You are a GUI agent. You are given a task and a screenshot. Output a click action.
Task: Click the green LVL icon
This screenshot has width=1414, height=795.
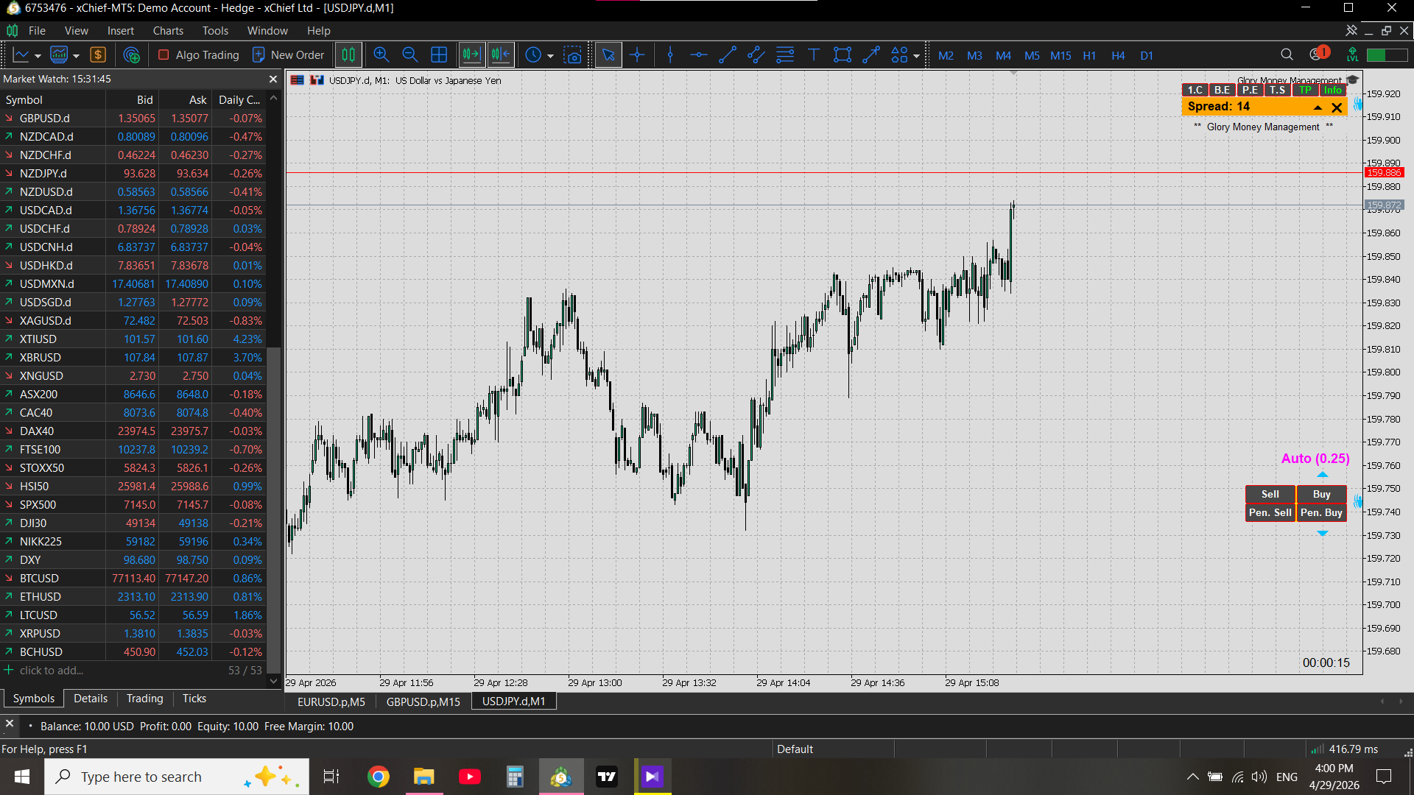click(x=1352, y=55)
